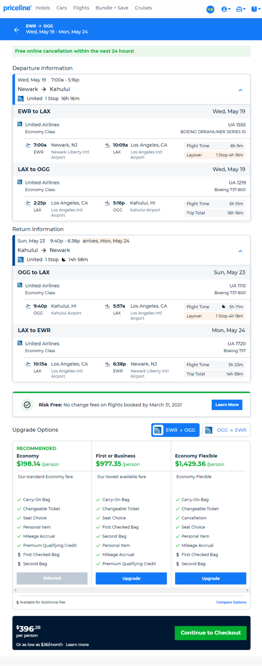262x666 pixels.
Task: Select the EWR → OGG upgrade tab
Action: click(x=176, y=430)
